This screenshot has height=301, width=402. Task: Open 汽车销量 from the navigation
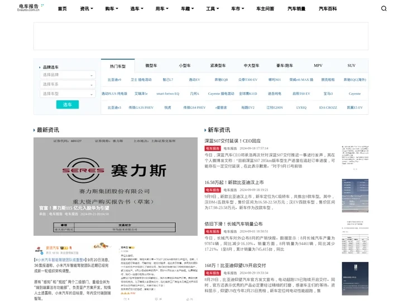point(296,9)
